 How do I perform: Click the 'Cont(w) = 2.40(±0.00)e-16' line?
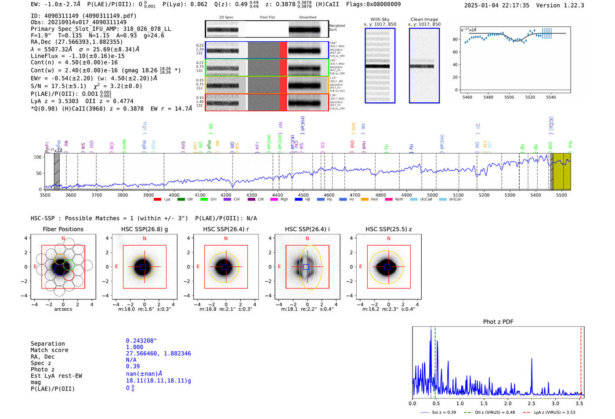tap(106, 70)
